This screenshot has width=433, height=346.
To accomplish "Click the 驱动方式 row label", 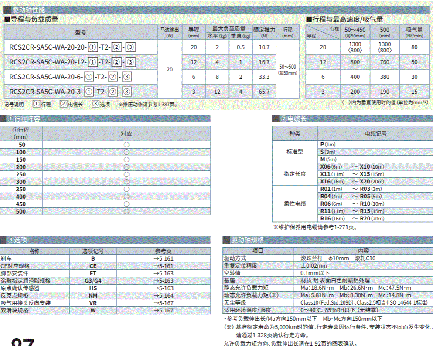I will tap(235, 258).
